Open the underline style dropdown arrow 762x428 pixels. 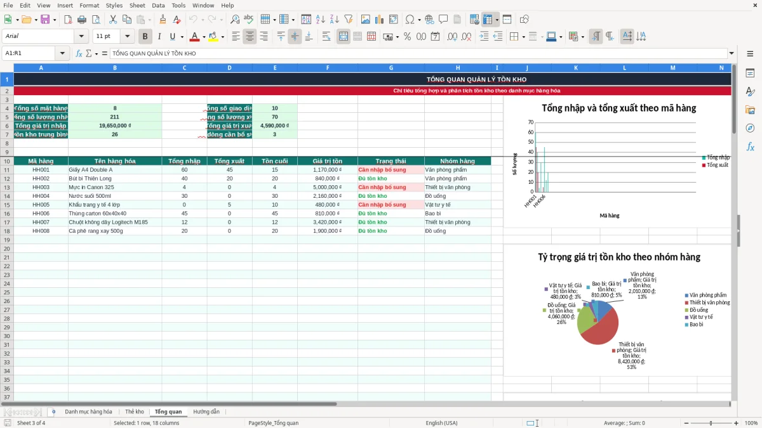click(x=182, y=37)
